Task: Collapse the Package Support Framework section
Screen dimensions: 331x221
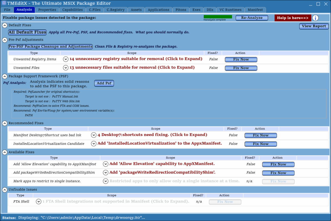Action: (x=5, y=76)
